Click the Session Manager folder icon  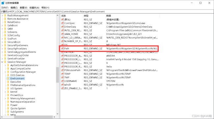[5, 62]
